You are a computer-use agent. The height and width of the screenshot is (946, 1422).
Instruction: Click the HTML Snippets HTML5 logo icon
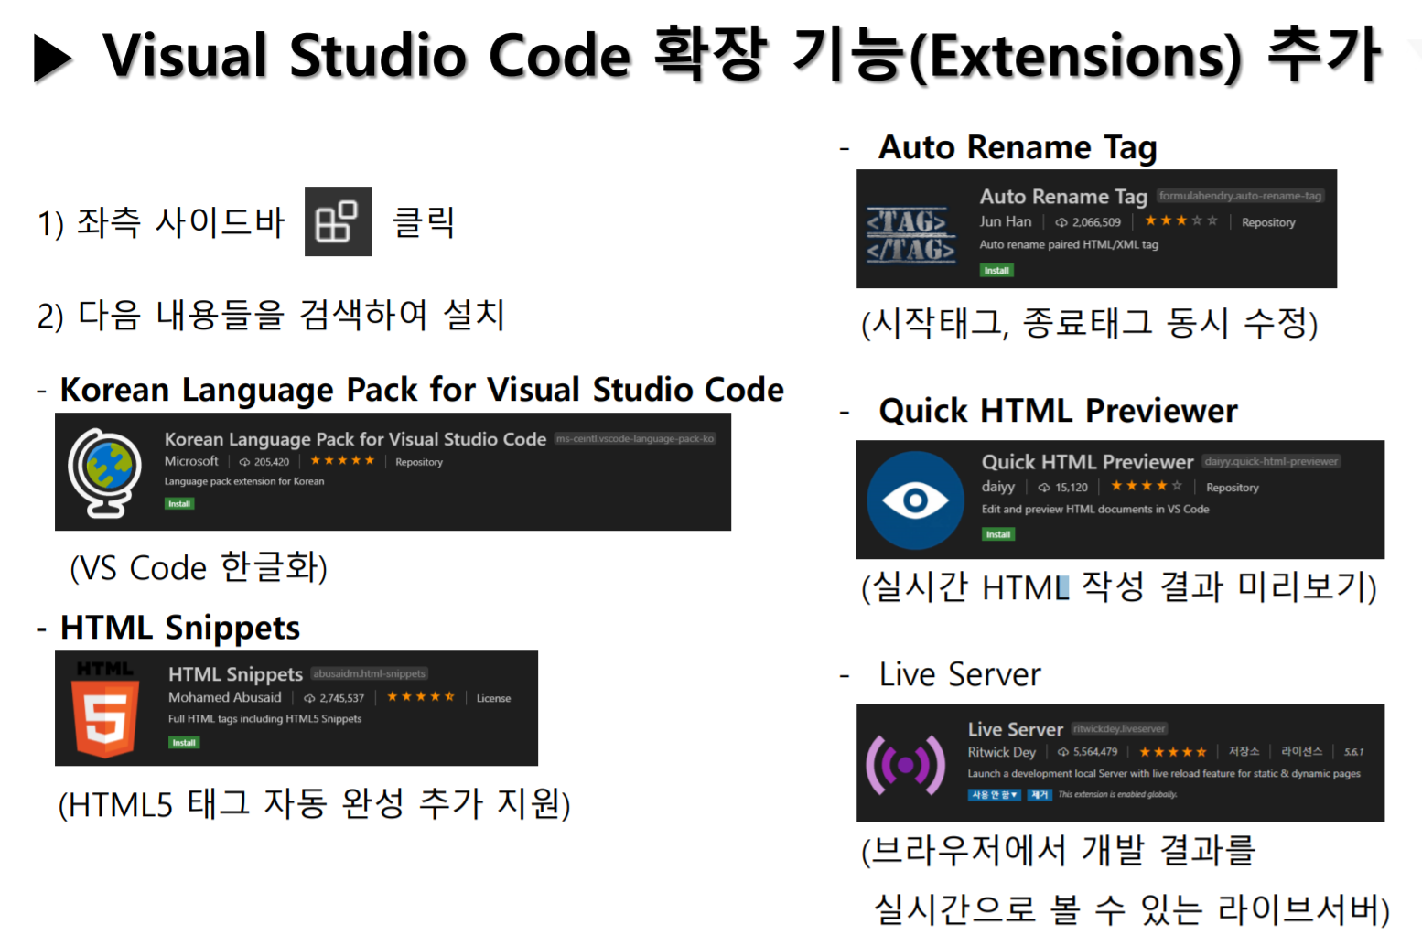click(105, 709)
